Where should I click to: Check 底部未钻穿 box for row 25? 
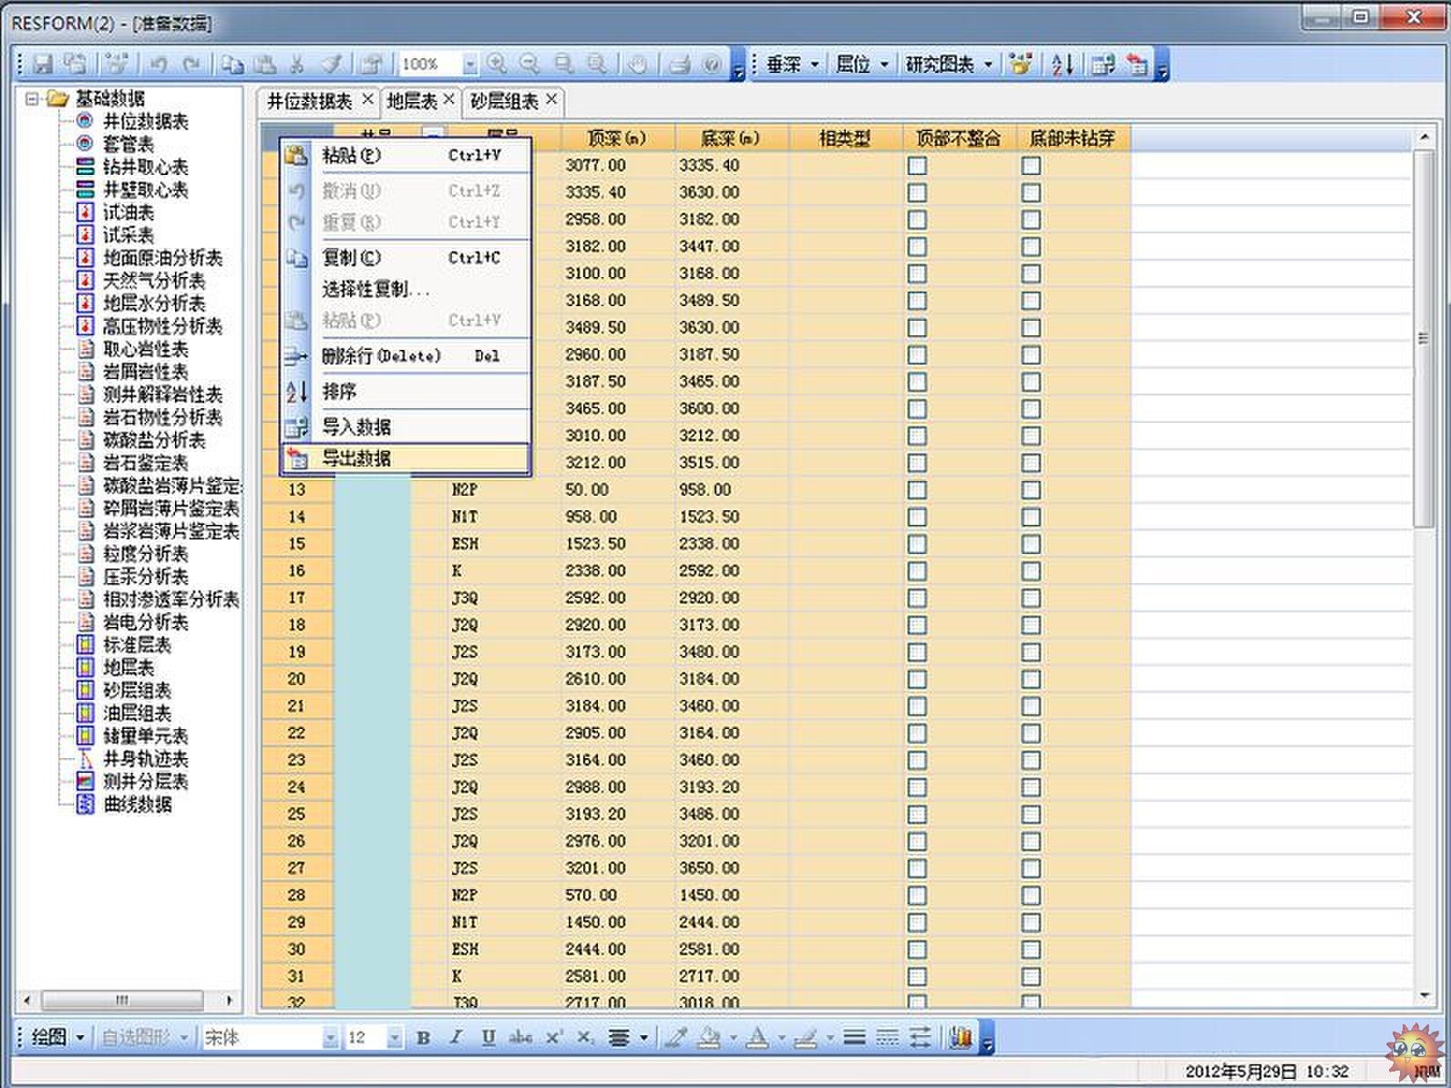click(1031, 814)
